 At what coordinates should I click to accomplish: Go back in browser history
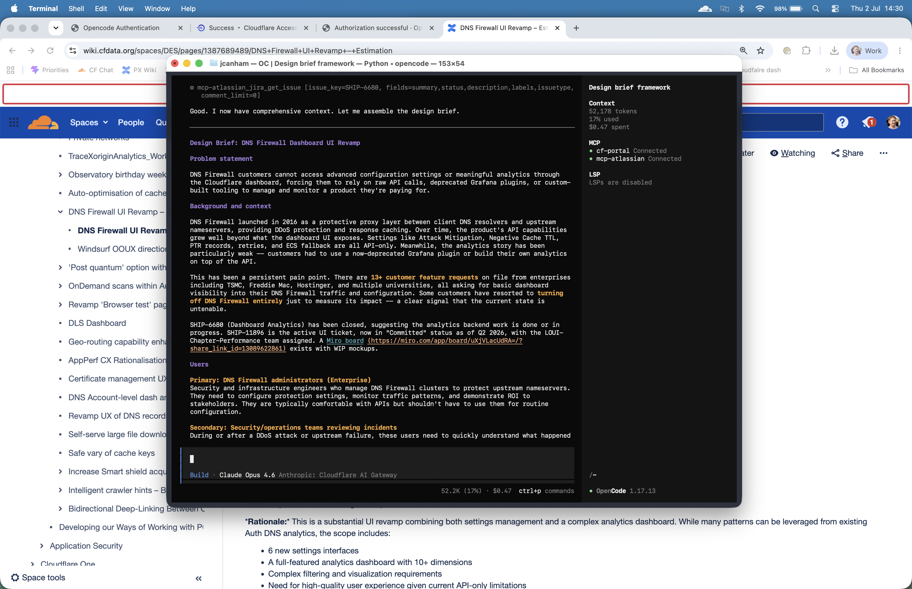pyautogui.click(x=12, y=50)
